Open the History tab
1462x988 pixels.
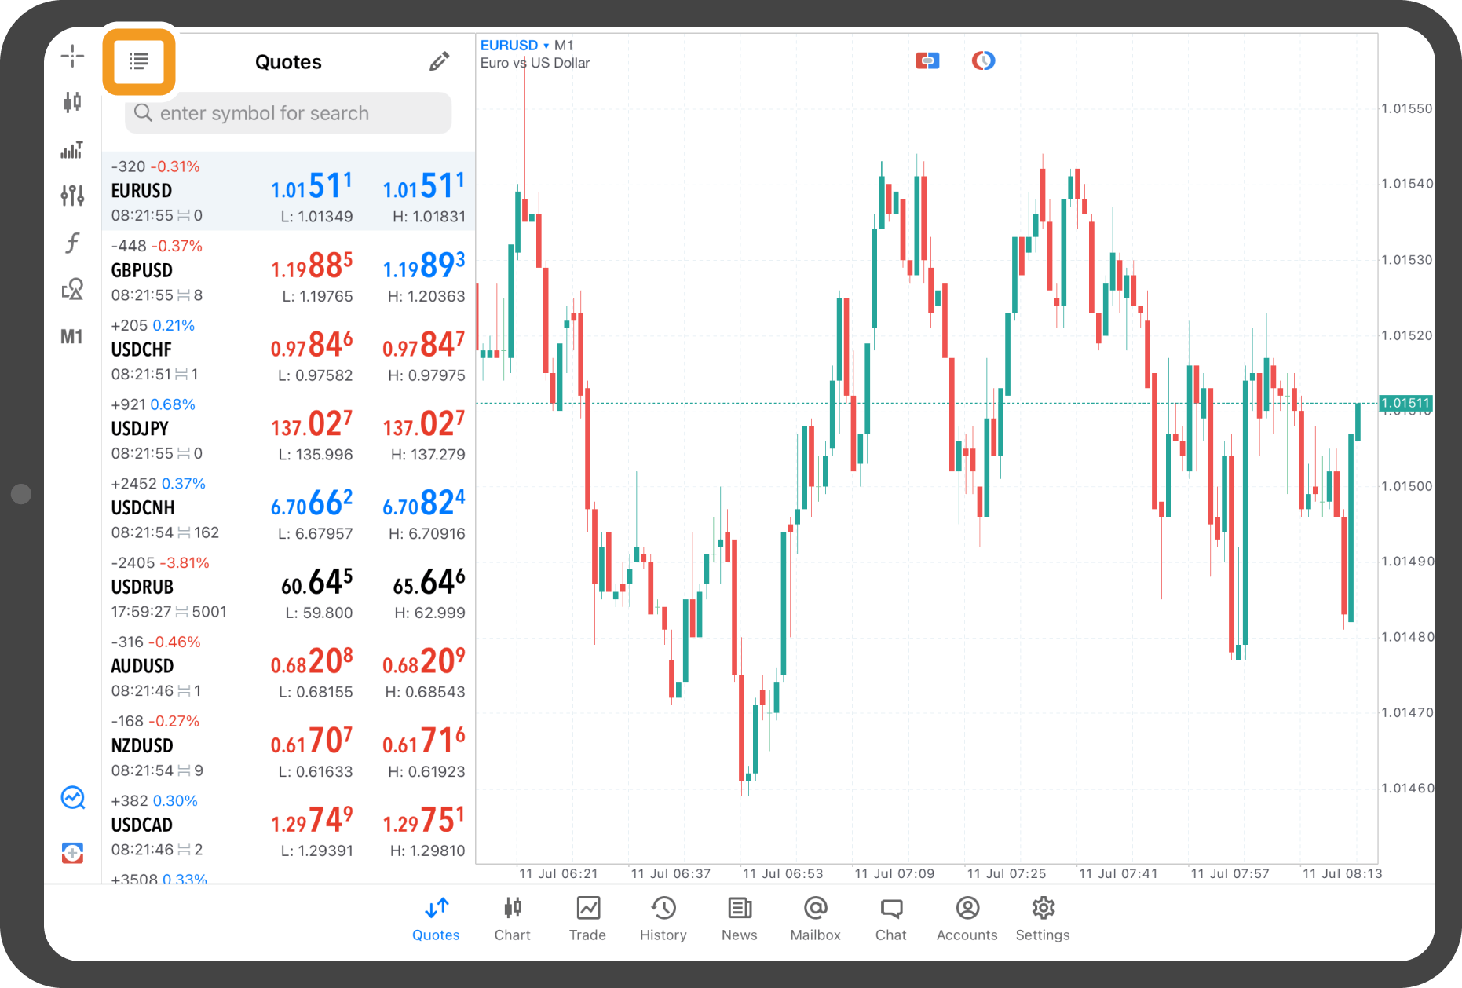pyautogui.click(x=663, y=918)
